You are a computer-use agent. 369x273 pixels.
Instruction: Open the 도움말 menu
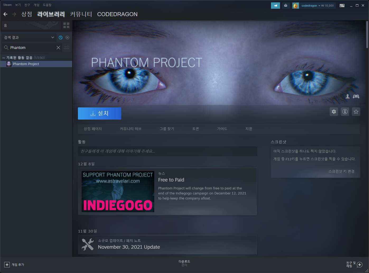click(47, 5)
